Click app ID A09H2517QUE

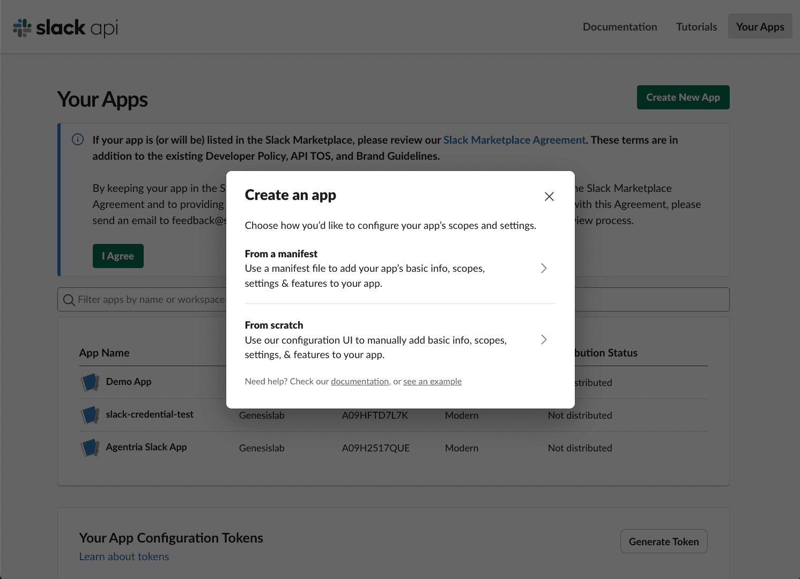pos(376,448)
